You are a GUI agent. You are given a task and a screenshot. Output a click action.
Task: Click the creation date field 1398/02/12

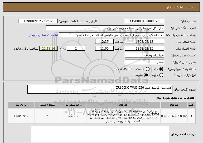144,42
